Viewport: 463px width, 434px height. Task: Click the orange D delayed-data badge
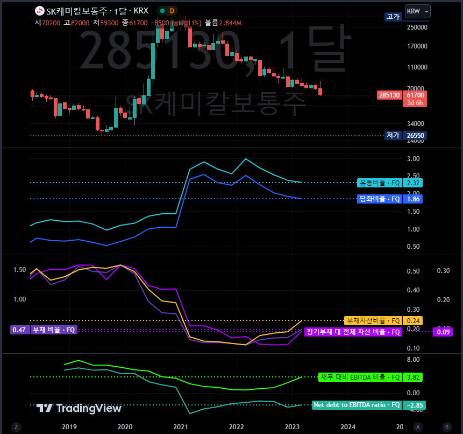(172, 11)
